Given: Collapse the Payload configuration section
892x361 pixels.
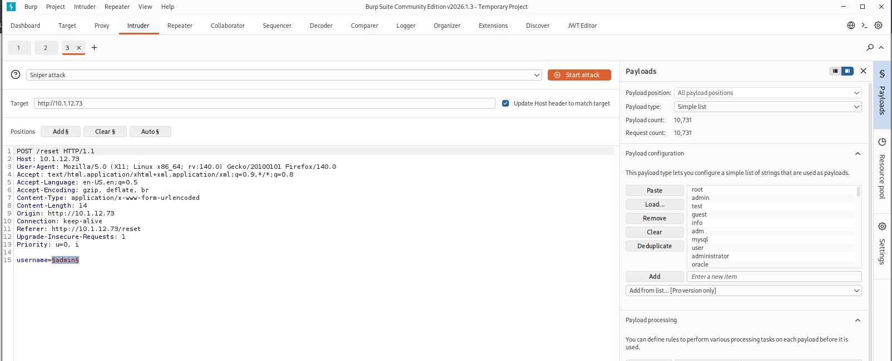Looking at the screenshot, I should tap(858, 154).
